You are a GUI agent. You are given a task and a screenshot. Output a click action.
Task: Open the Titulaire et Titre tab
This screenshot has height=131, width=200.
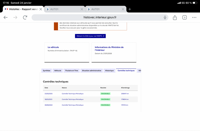(x=71, y=71)
